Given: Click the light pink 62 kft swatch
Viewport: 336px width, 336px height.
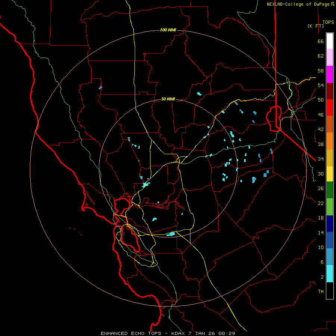Looking at the screenshot, I should pyautogui.click(x=330, y=57).
